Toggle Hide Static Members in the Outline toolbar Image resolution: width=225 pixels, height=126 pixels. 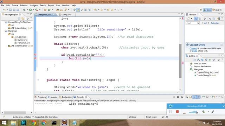[206, 60]
